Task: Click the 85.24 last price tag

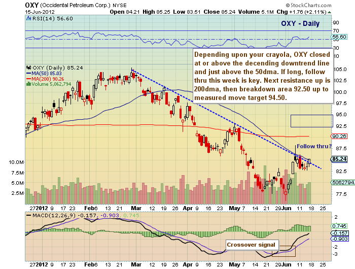Action: (339, 159)
